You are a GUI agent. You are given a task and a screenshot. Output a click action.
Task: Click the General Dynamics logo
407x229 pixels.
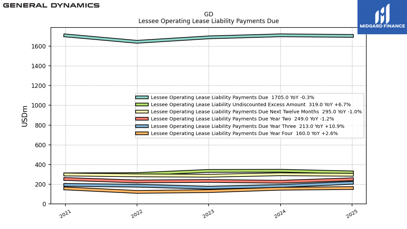51,5
